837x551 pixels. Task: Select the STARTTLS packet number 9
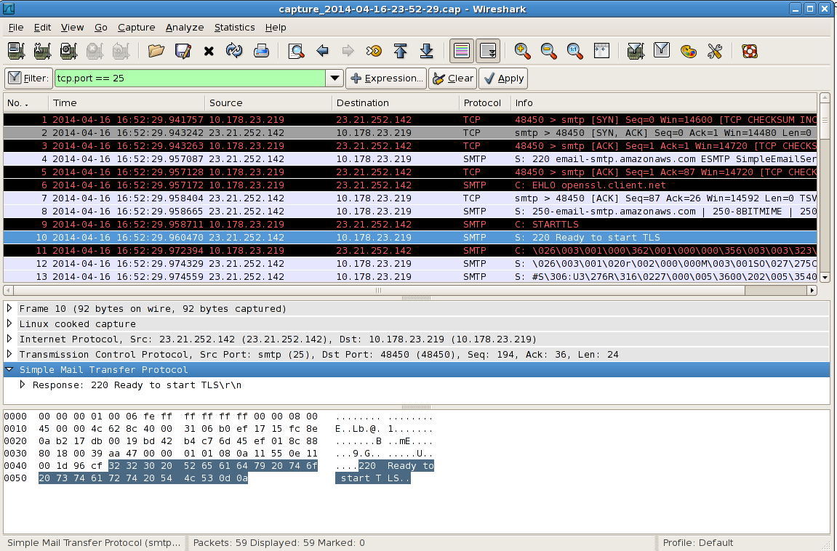point(291,224)
